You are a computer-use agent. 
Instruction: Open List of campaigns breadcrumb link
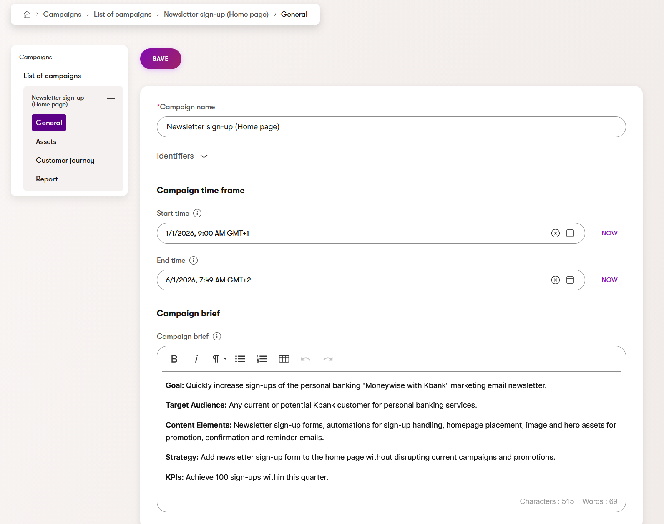123,14
